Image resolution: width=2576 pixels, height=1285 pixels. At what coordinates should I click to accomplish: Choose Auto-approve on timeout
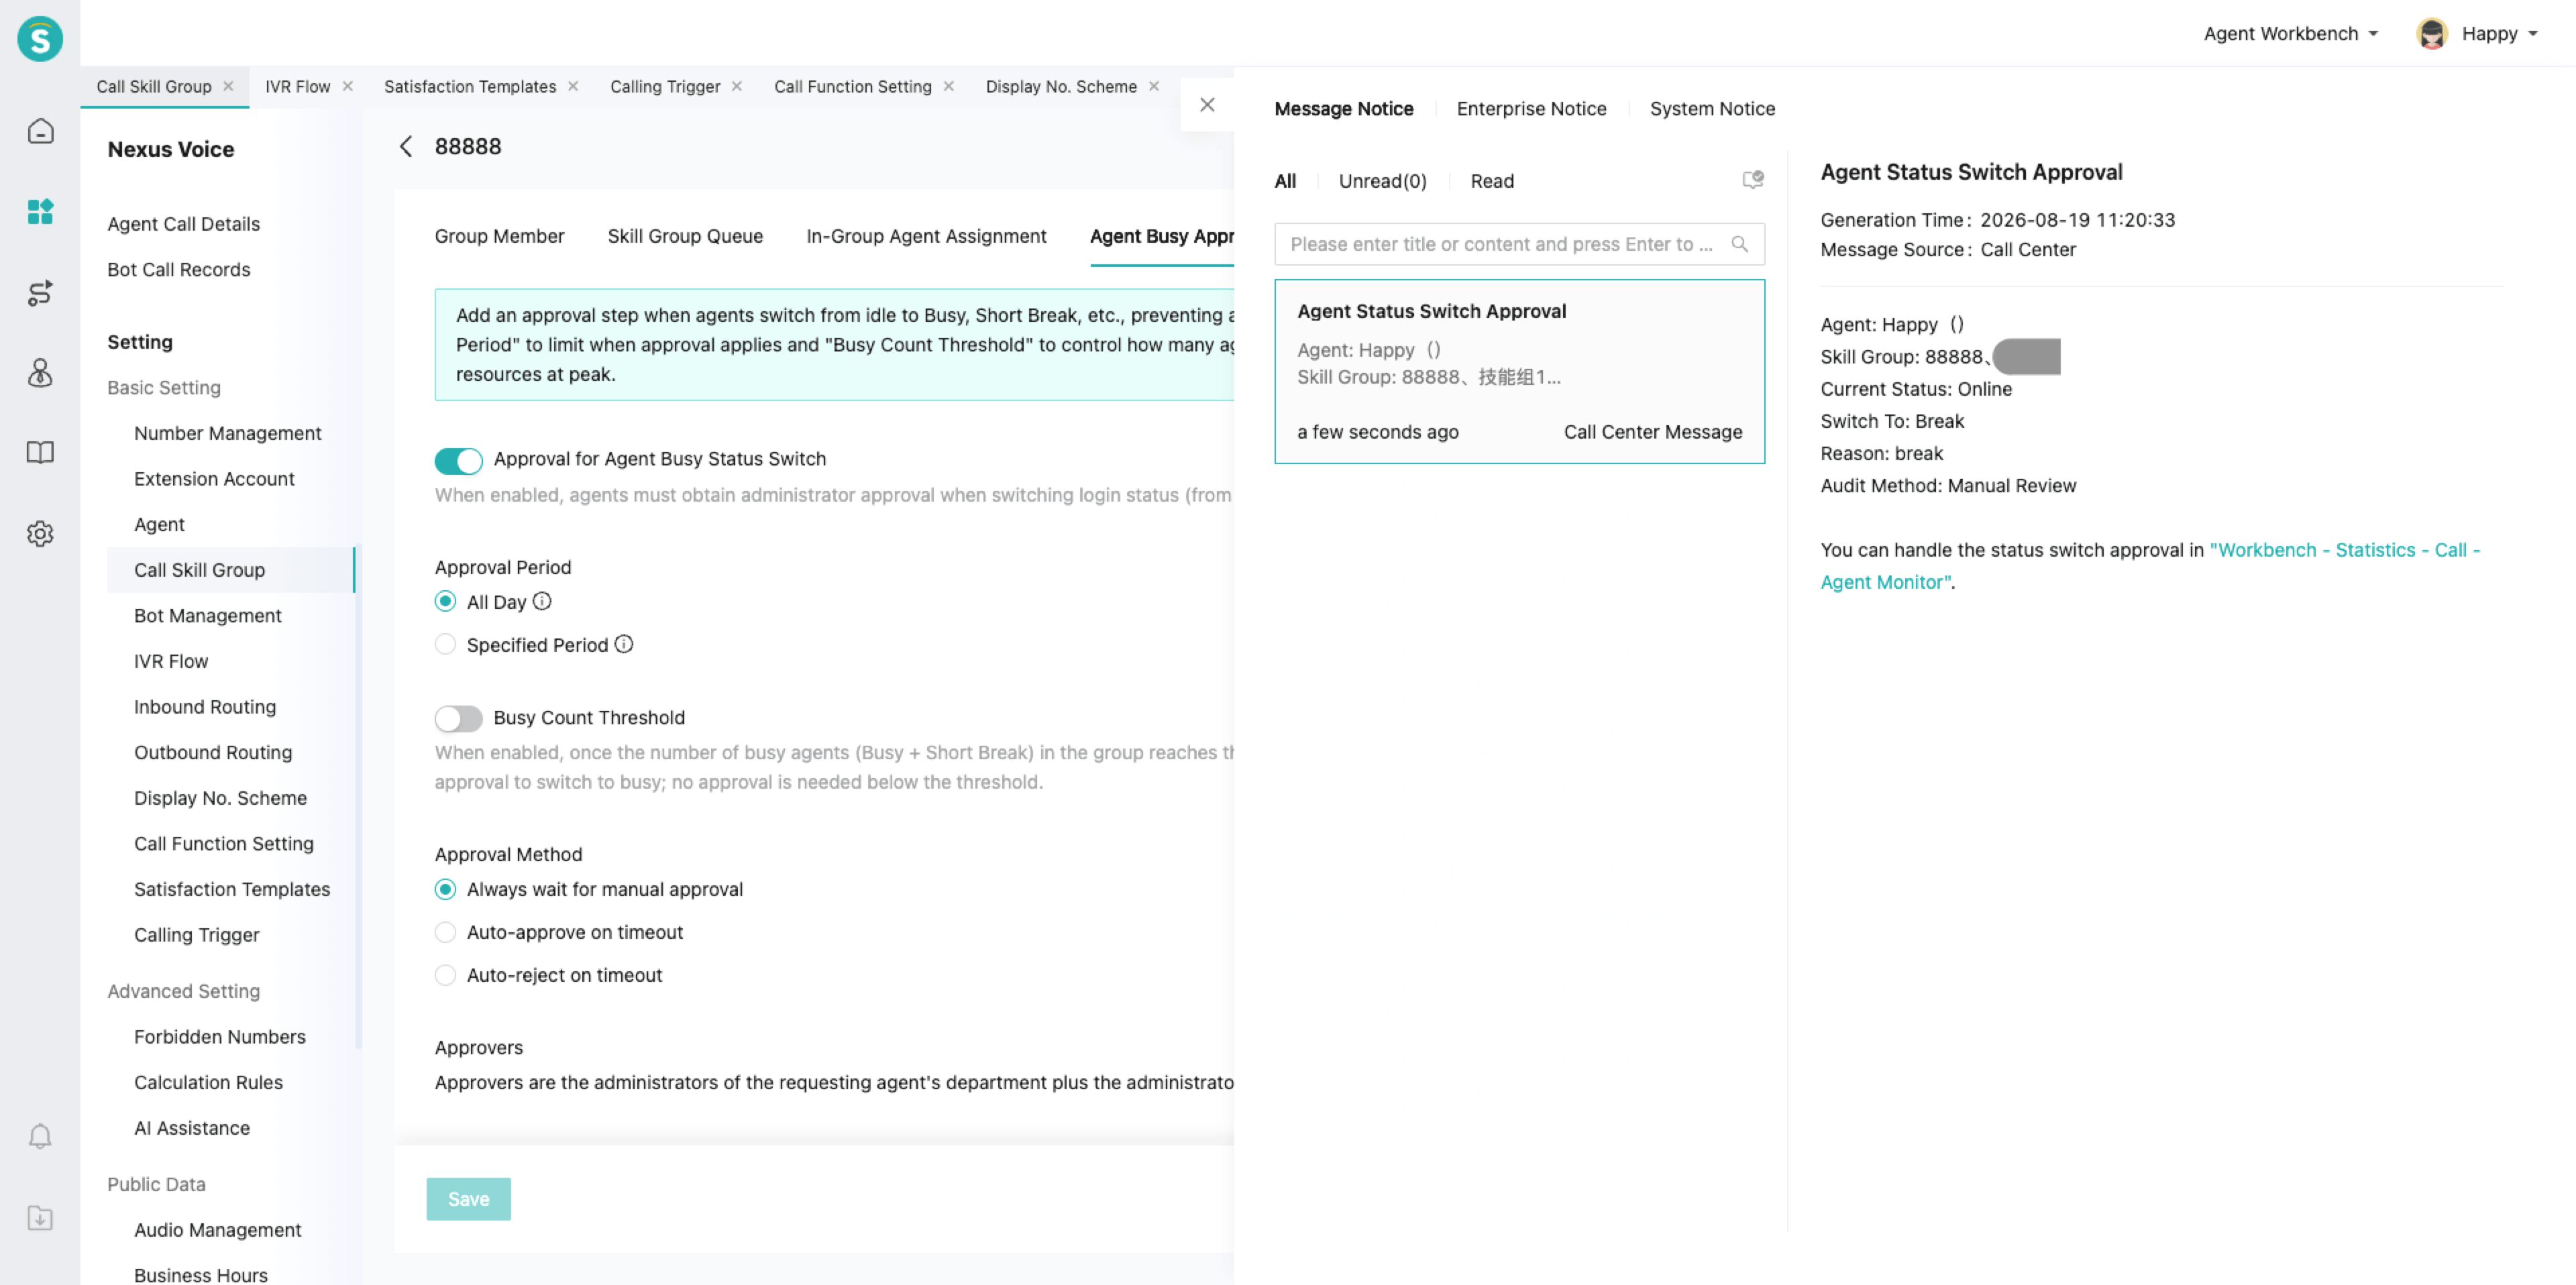click(x=445, y=932)
